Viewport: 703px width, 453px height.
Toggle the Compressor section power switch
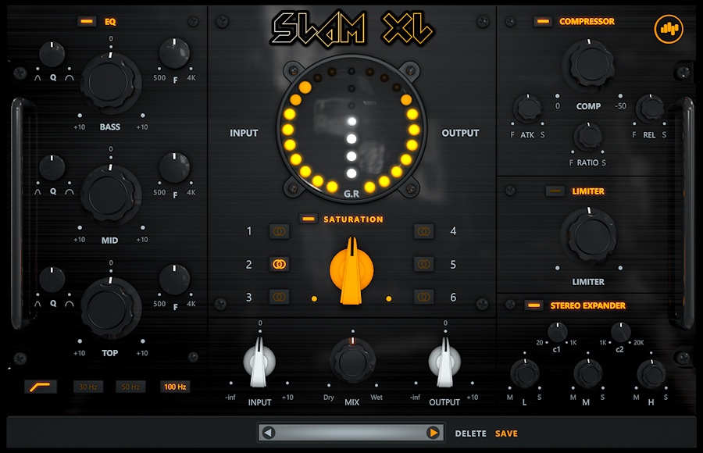[543, 21]
